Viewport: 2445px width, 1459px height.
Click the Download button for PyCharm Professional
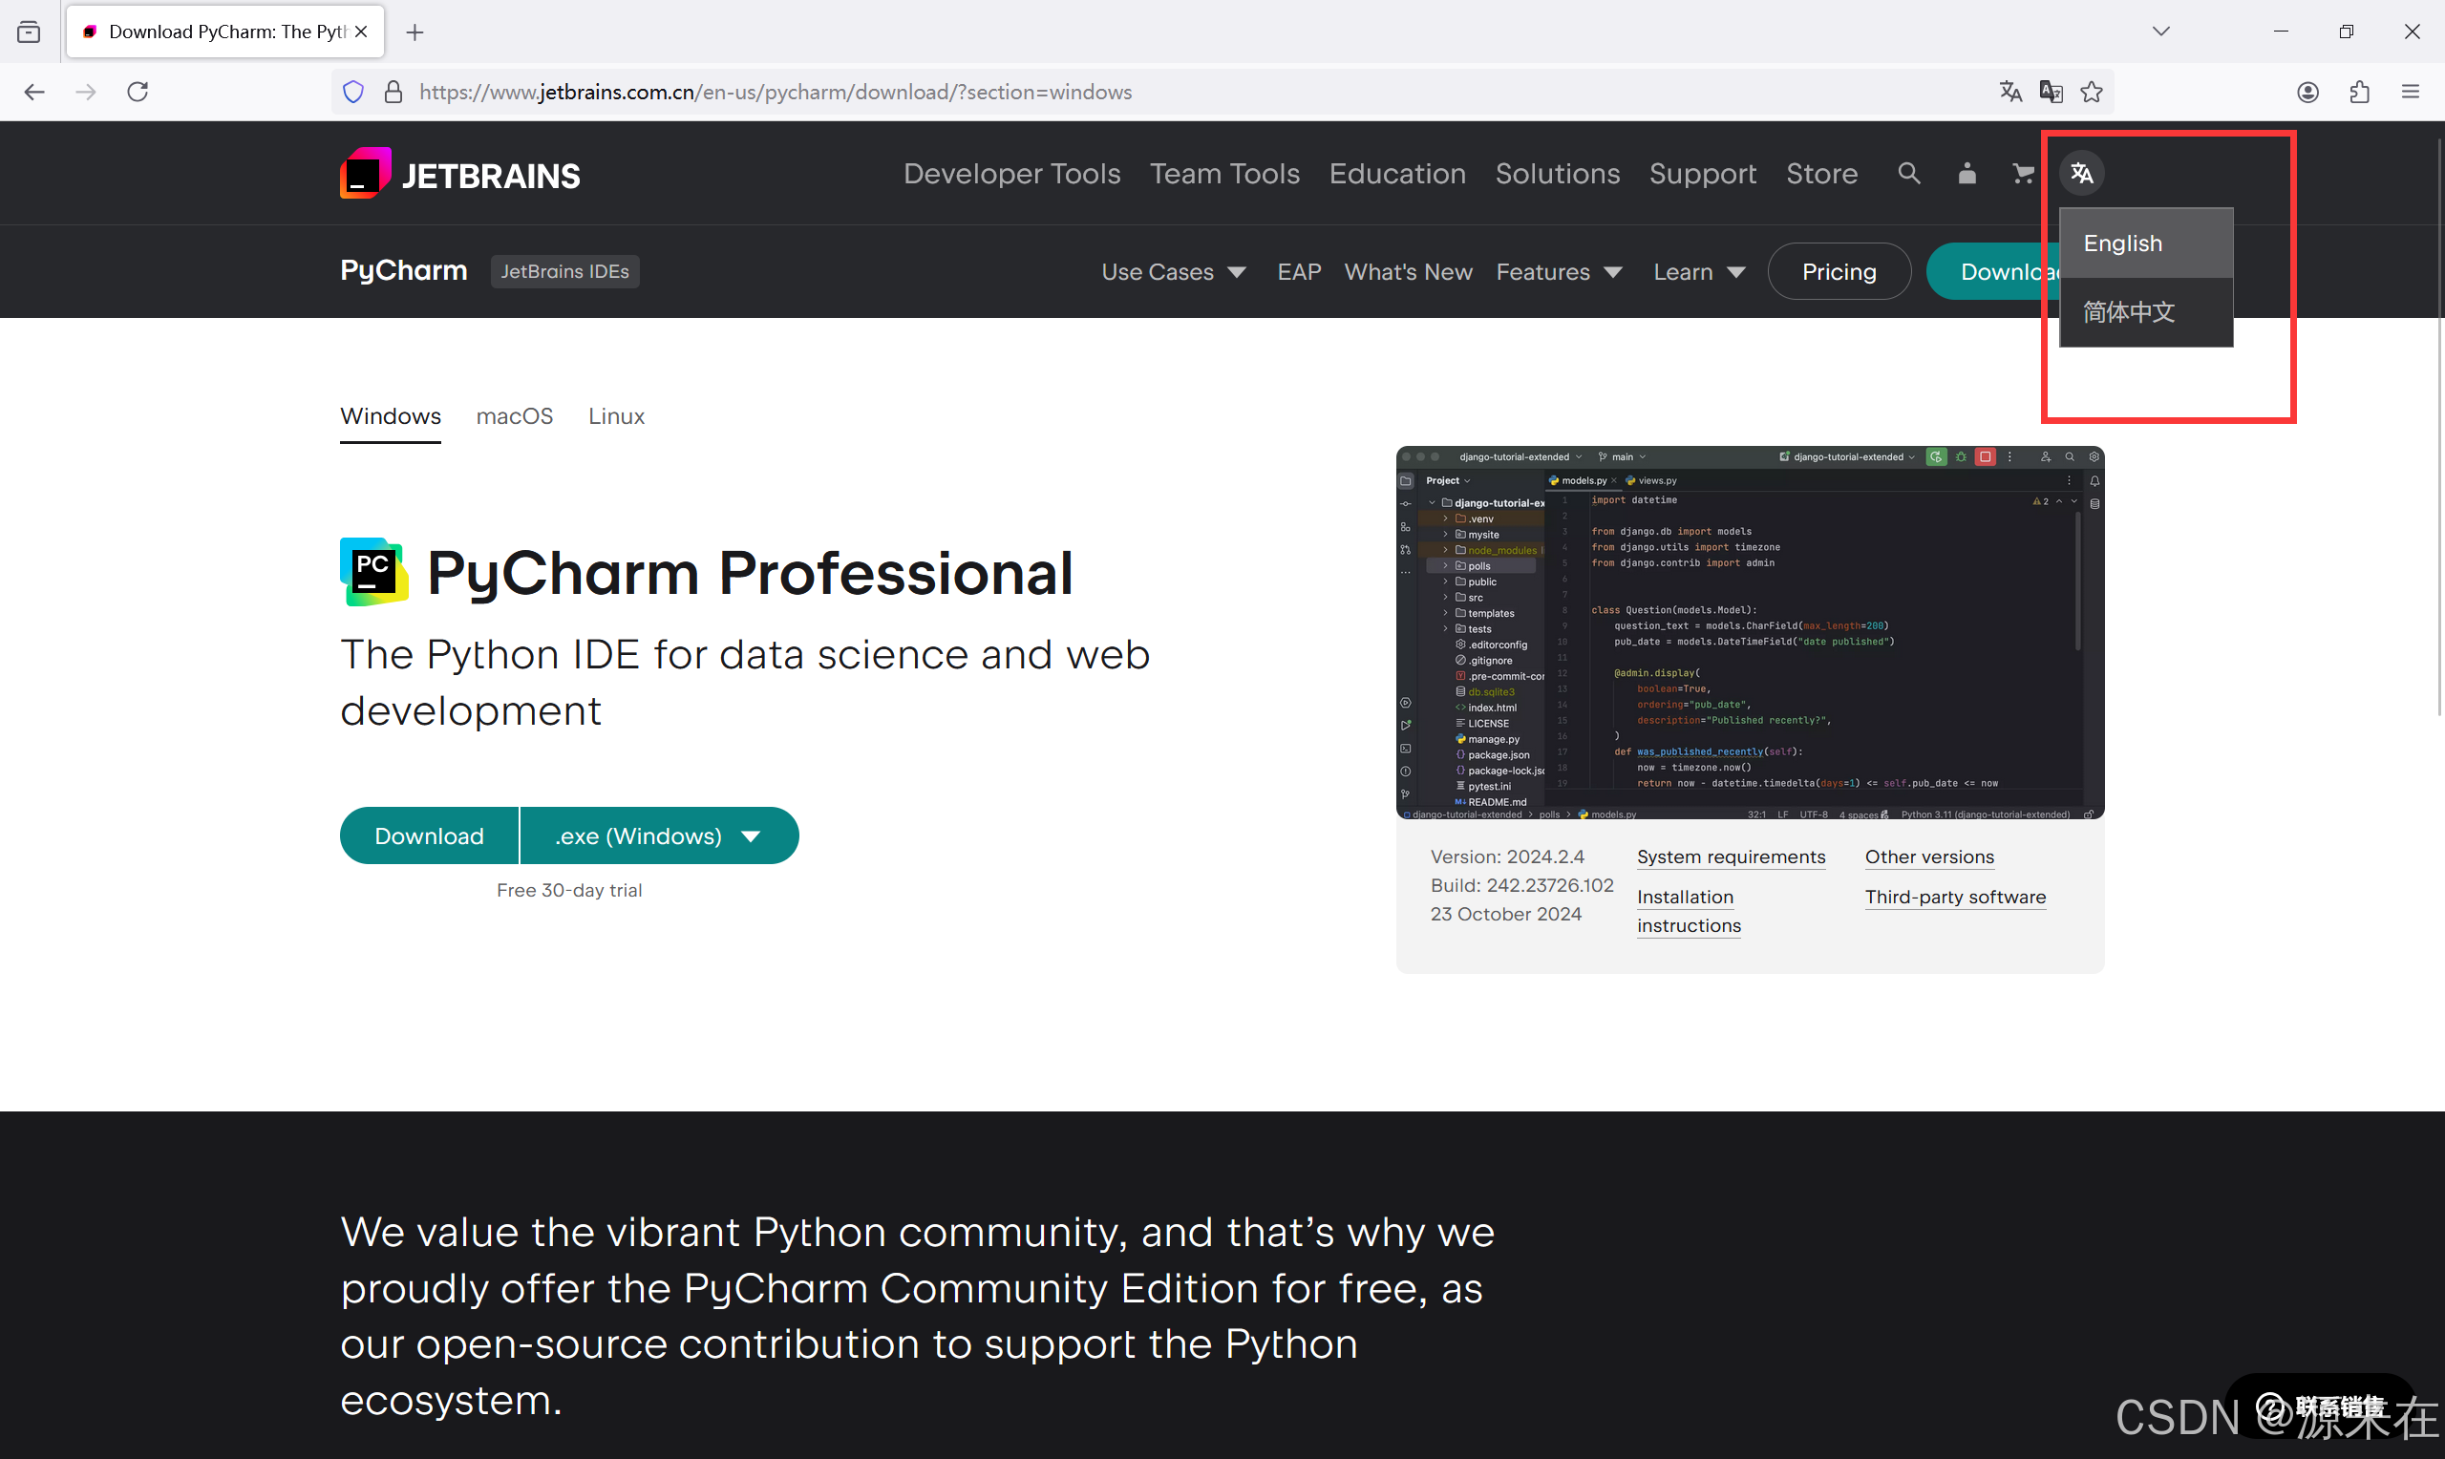coord(429,835)
